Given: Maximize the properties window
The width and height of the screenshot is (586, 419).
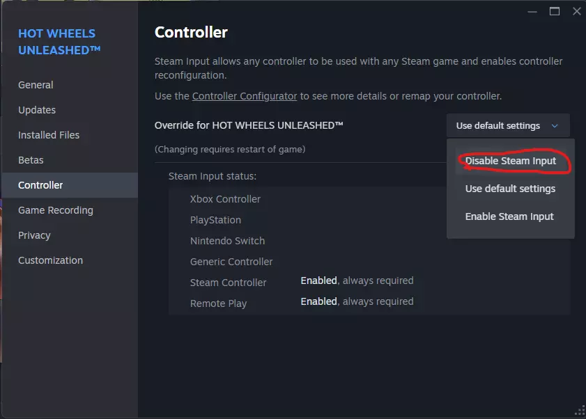Looking at the screenshot, I should point(555,11).
